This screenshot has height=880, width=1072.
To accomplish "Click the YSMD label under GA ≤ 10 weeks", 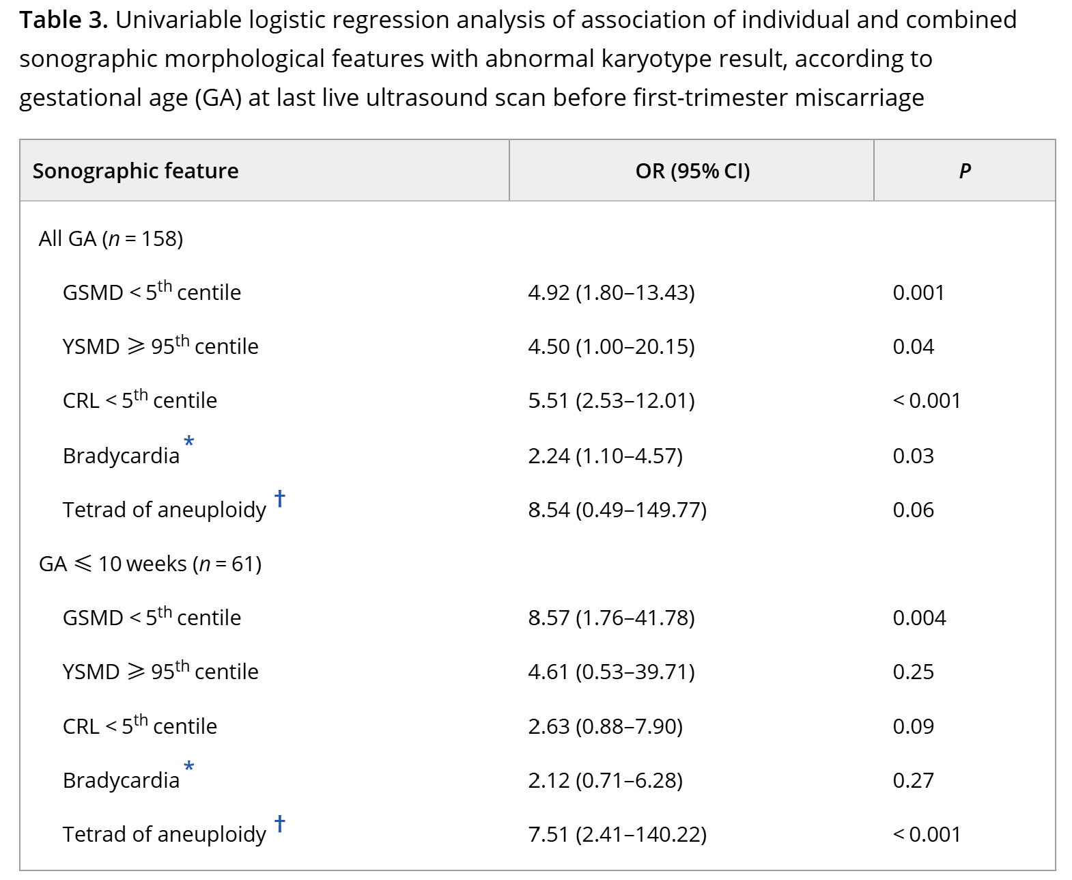I will tap(160, 672).
